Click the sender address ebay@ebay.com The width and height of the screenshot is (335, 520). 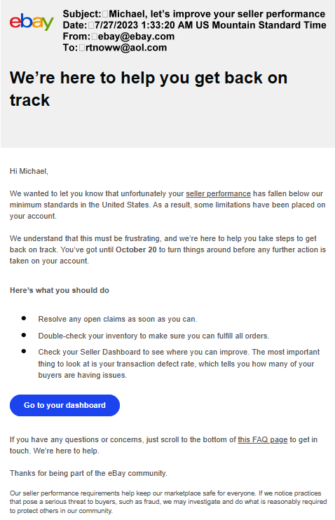(137, 36)
